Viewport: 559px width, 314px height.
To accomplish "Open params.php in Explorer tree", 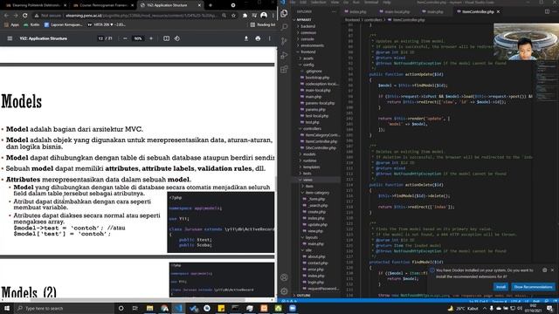I will pyautogui.click(x=314, y=110).
